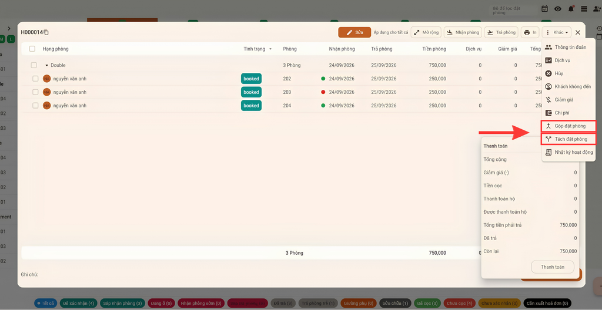602x310 pixels.
Task: Select the Tất cả filter chip at the bottom
Action: (x=46, y=303)
